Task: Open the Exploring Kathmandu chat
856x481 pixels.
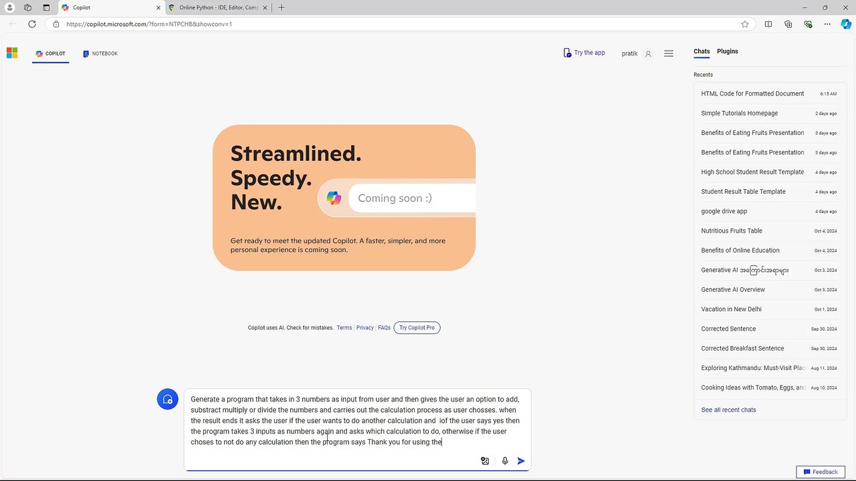Action: click(x=768, y=368)
